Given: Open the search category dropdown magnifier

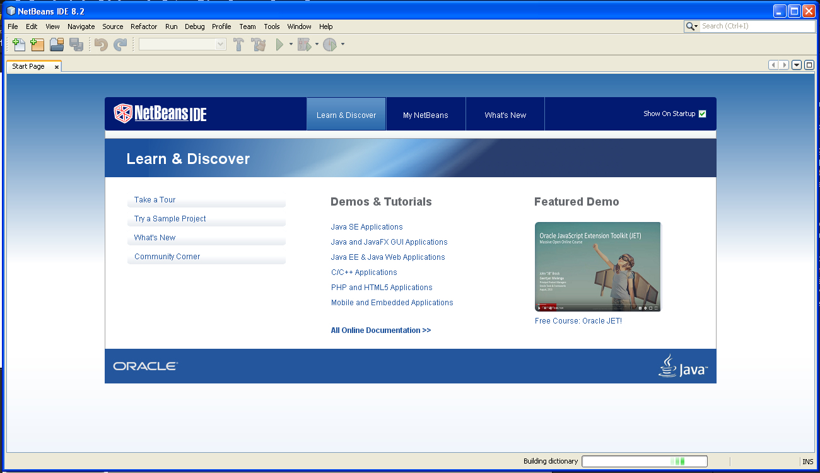Looking at the screenshot, I should tap(692, 26).
